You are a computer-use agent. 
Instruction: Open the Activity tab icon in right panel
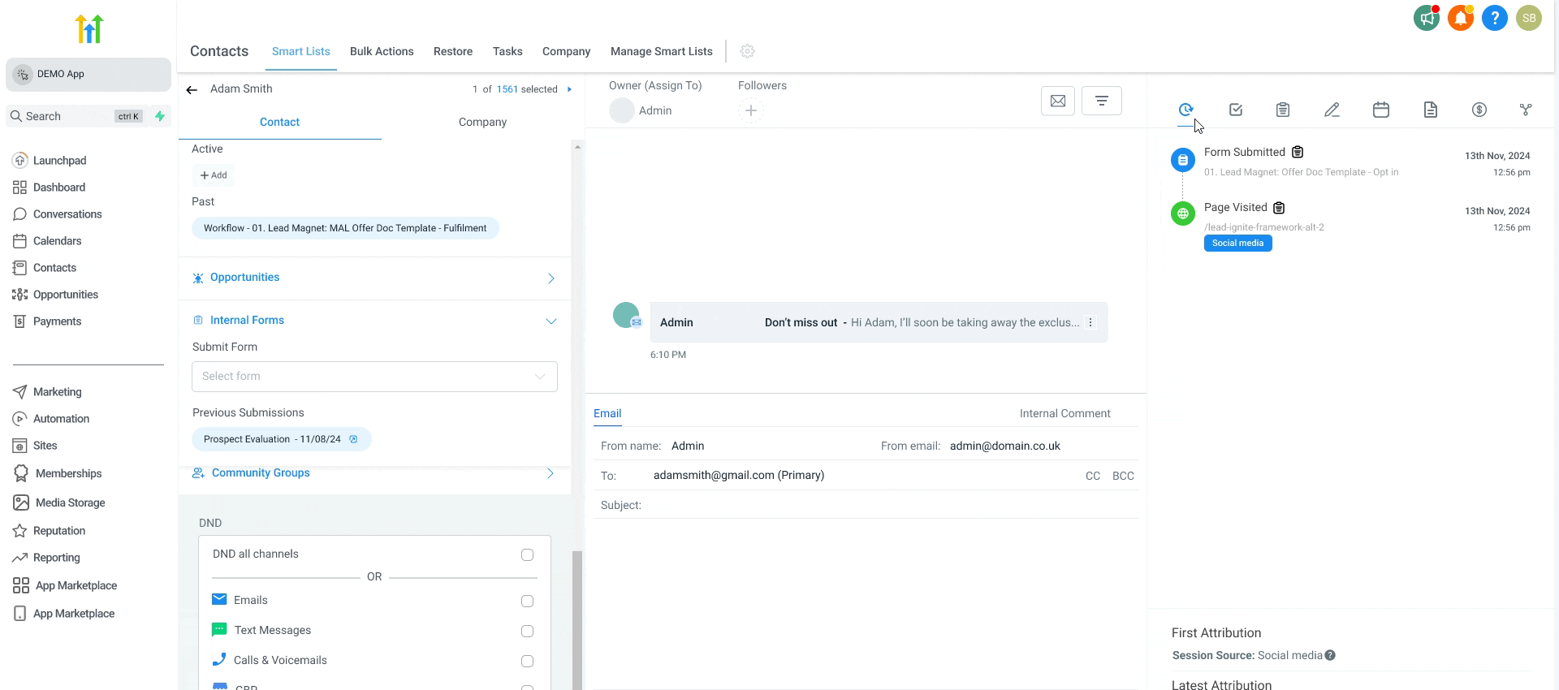coord(1185,110)
